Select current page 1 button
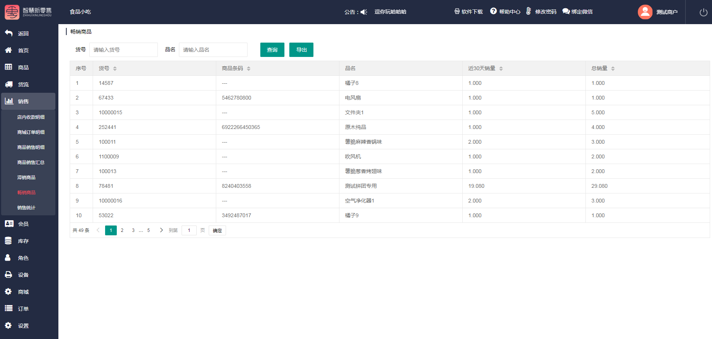 [x=111, y=230]
